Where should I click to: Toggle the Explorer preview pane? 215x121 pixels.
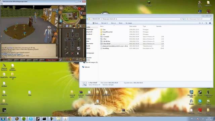[206, 23]
